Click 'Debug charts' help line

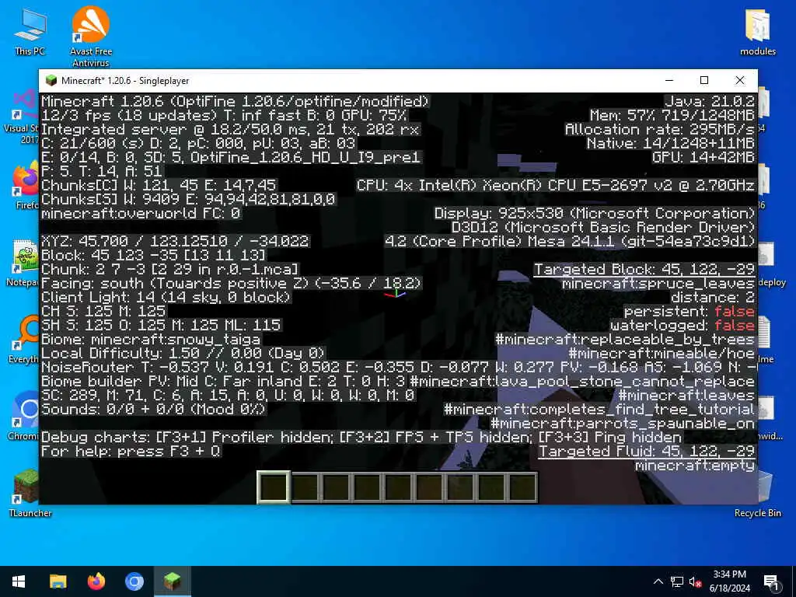361,437
